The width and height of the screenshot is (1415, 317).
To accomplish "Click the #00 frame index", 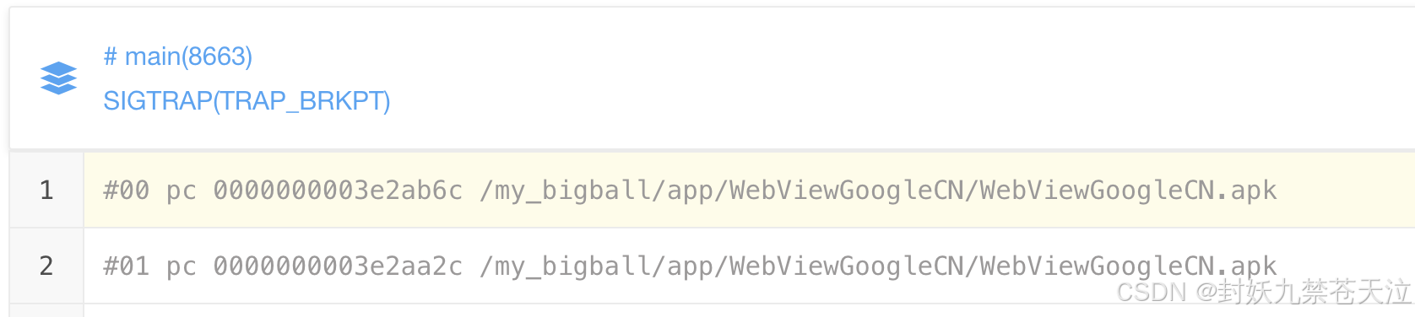I will click(x=126, y=191).
